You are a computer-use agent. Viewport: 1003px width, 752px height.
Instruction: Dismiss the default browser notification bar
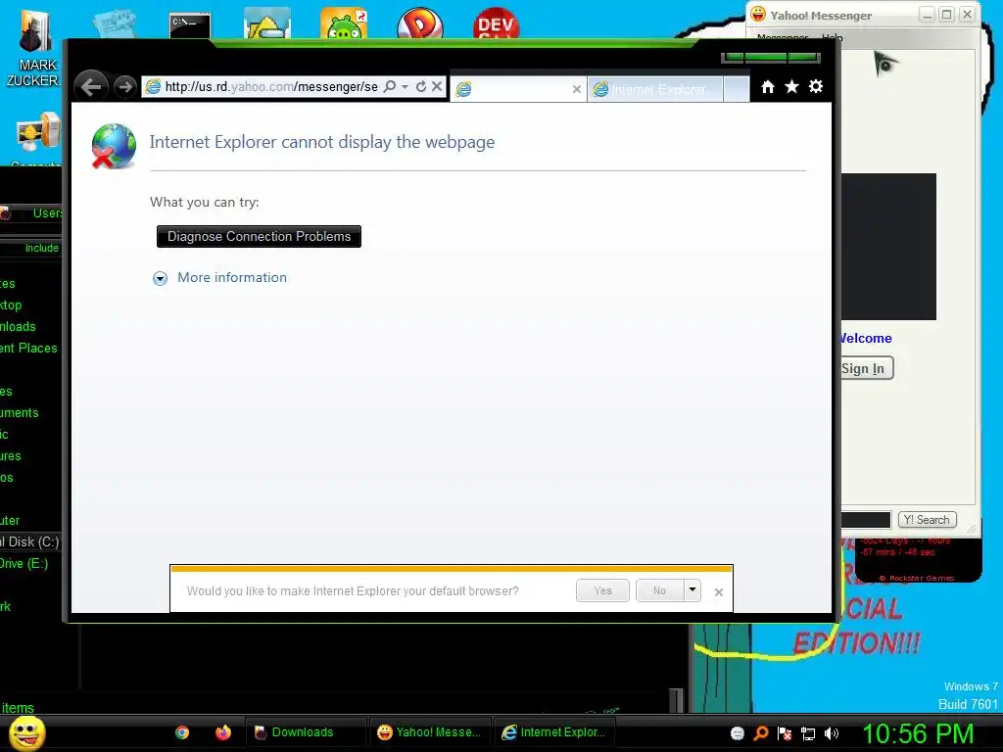pos(718,592)
